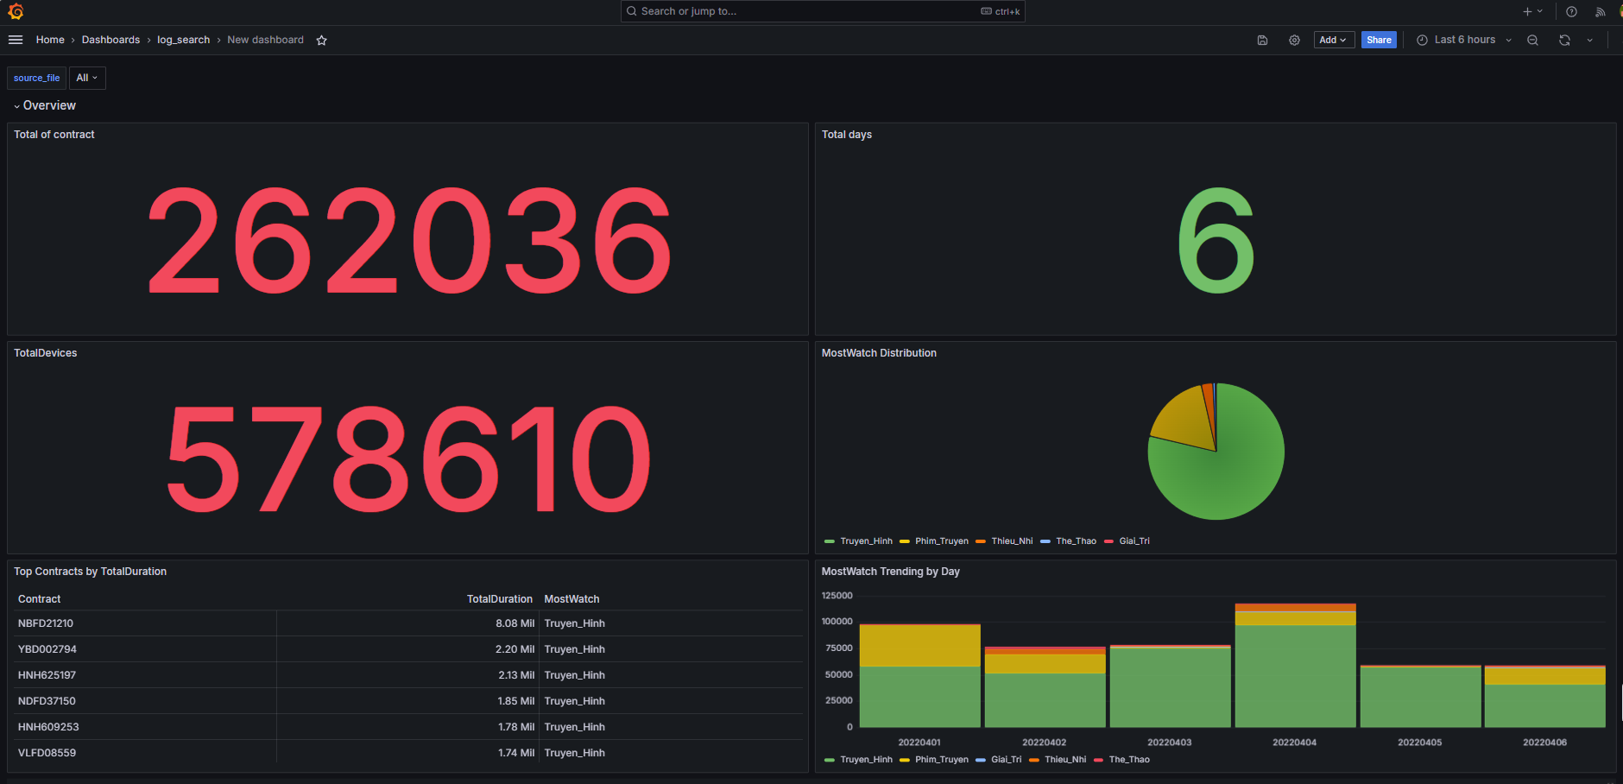Open Top Contracts by TotalDuration panel title

pos(91,572)
